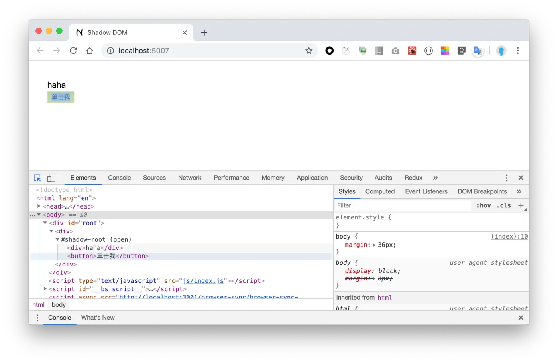Screen dimensions: 558x363
Task: Select the drawer Console tab
Action: click(60, 318)
